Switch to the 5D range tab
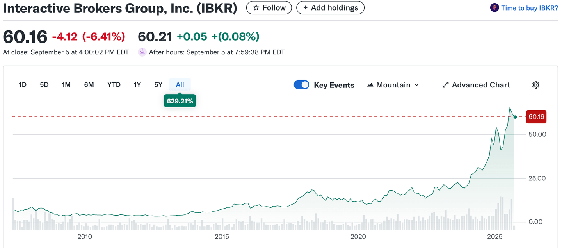 pyautogui.click(x=44, y=85)
